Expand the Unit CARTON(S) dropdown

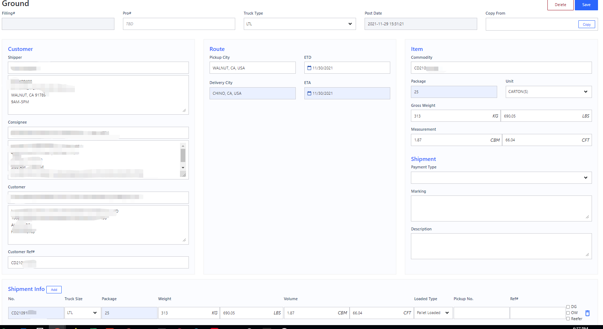coord(548,92)
